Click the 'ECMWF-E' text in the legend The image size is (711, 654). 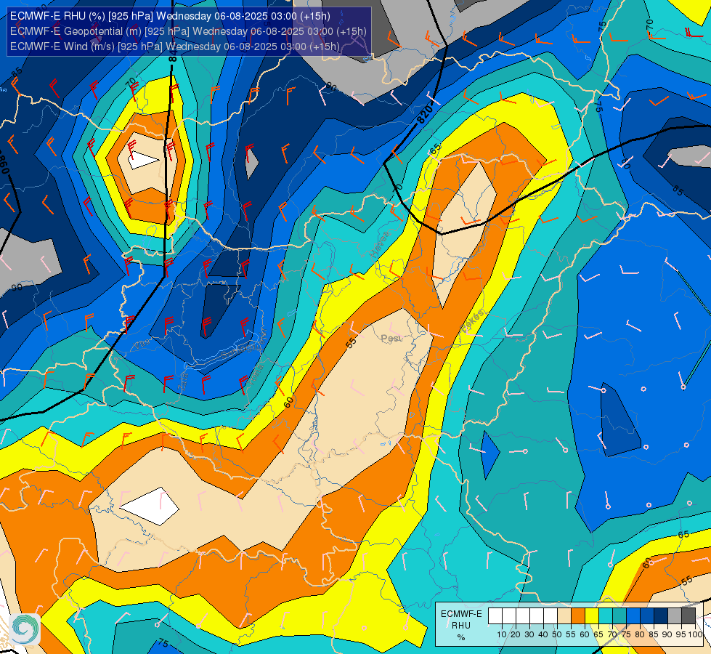click(462, 614)
